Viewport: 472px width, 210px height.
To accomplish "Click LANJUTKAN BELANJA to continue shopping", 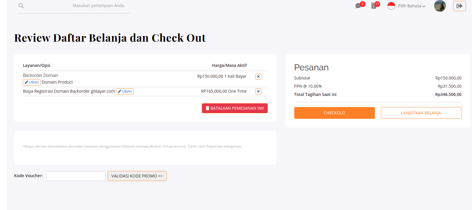I will (x=421, y=113).
